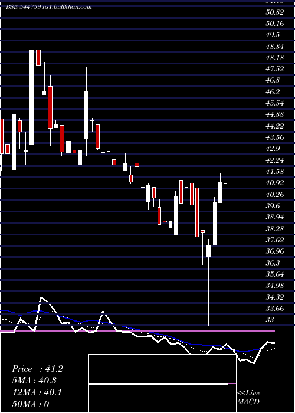Image resolution: width=295 pixels, height=413 pixels.
Task: Click the 42.24 price axis label
Action: 275,160
